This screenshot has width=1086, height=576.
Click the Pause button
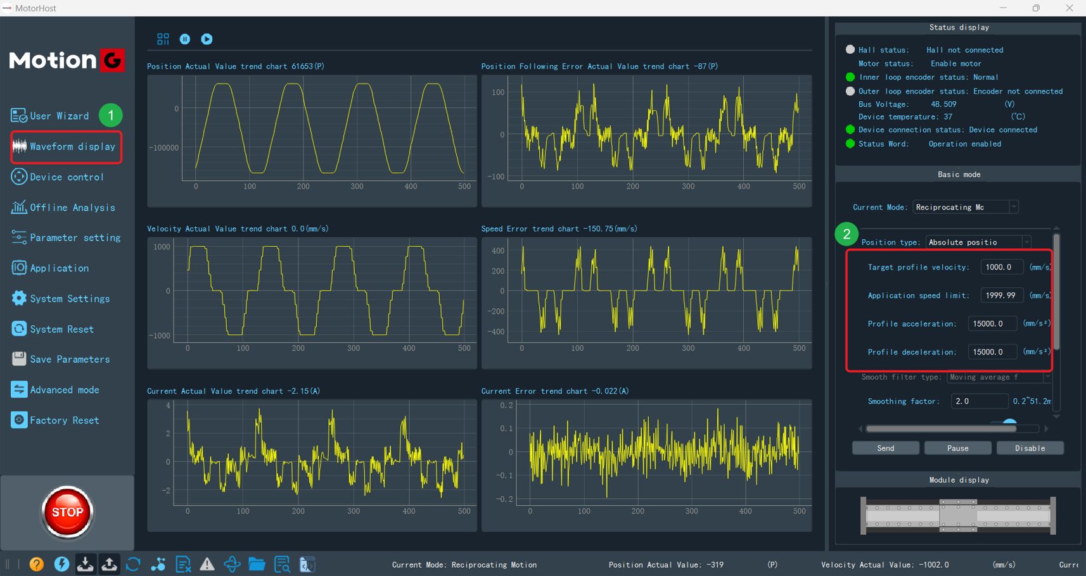(x=958, y=448)
